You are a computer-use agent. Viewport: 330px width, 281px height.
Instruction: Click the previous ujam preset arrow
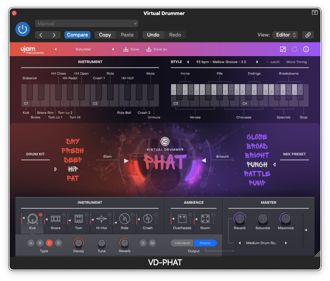(56, 49)
